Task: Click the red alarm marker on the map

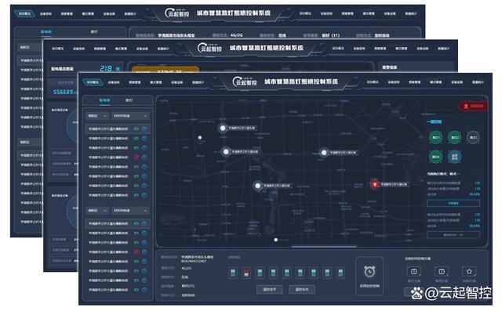Action: pyautogui.click(x=375, y=184)
